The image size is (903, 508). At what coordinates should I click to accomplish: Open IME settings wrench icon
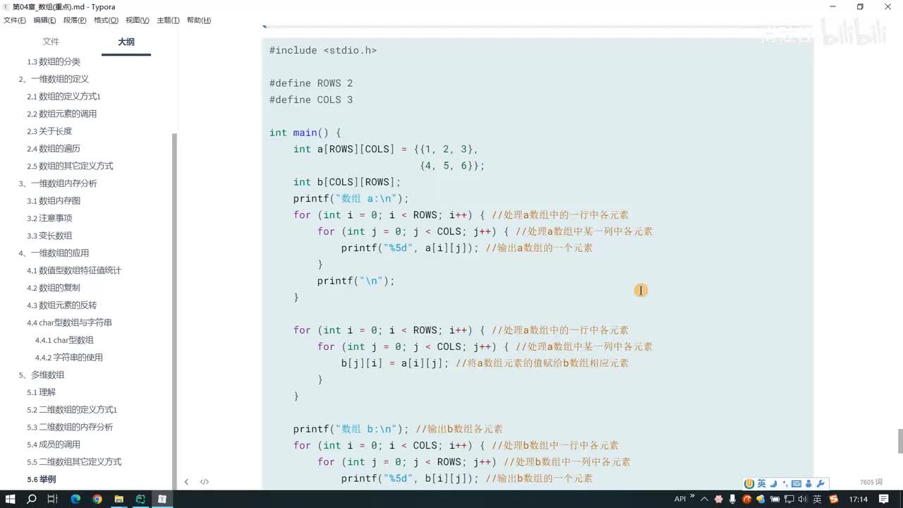[x=820, y=483]
